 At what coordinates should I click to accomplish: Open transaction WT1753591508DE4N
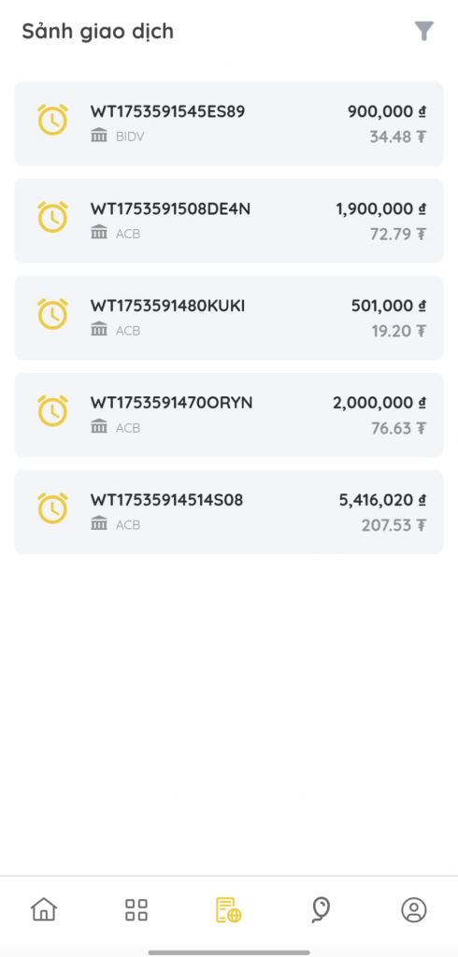229,221
